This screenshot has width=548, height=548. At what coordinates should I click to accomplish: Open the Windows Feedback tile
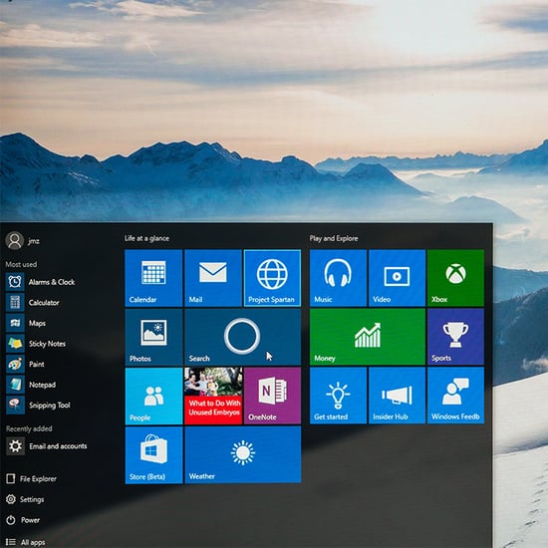coord(455,396)
